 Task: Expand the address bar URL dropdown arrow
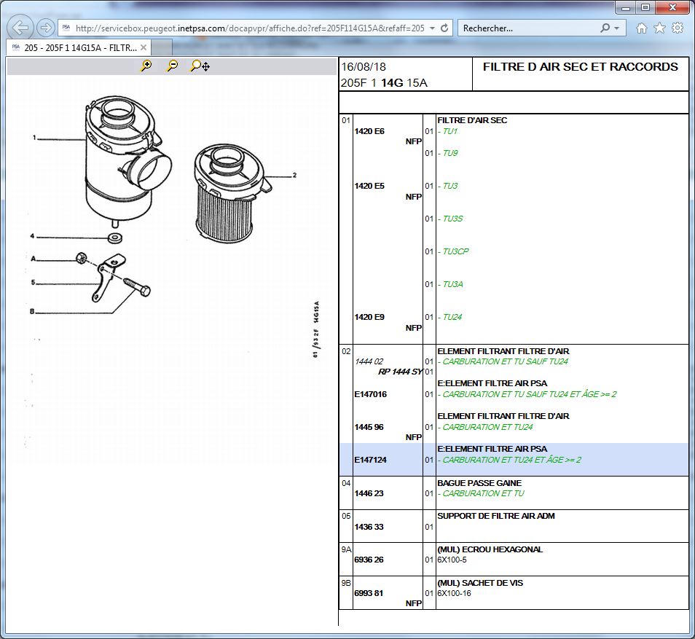(x=433, y=28)
